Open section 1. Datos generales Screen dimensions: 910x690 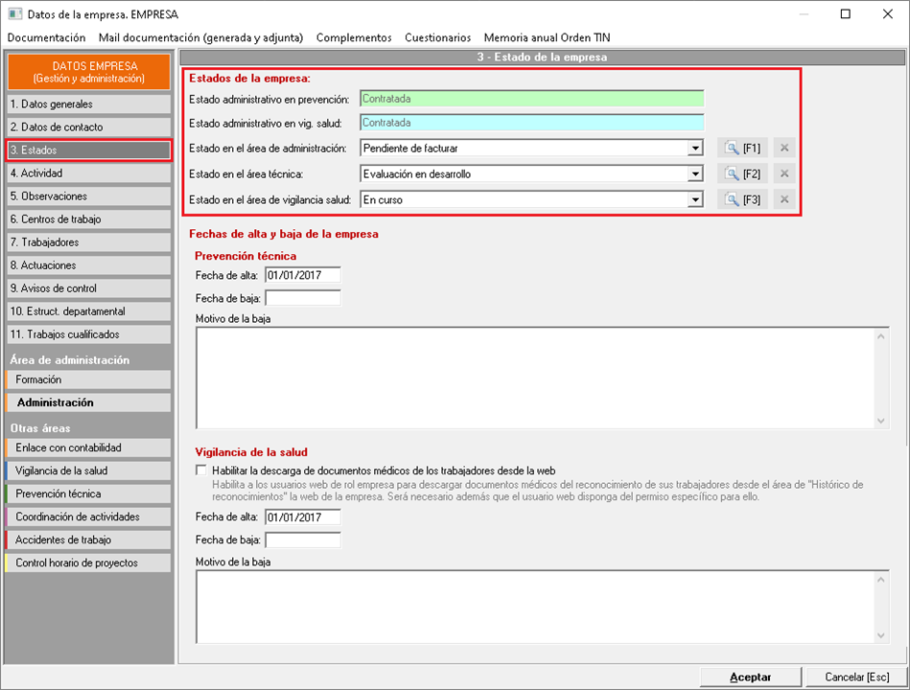click(x=88, y=104)
